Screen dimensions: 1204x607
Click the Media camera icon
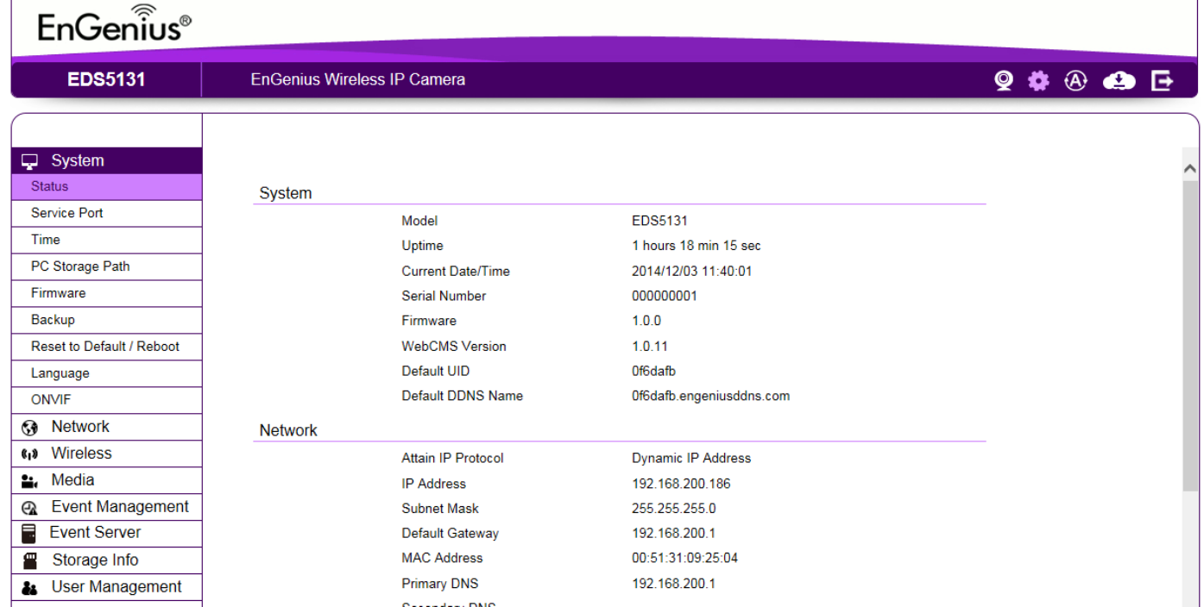(30, 481)
